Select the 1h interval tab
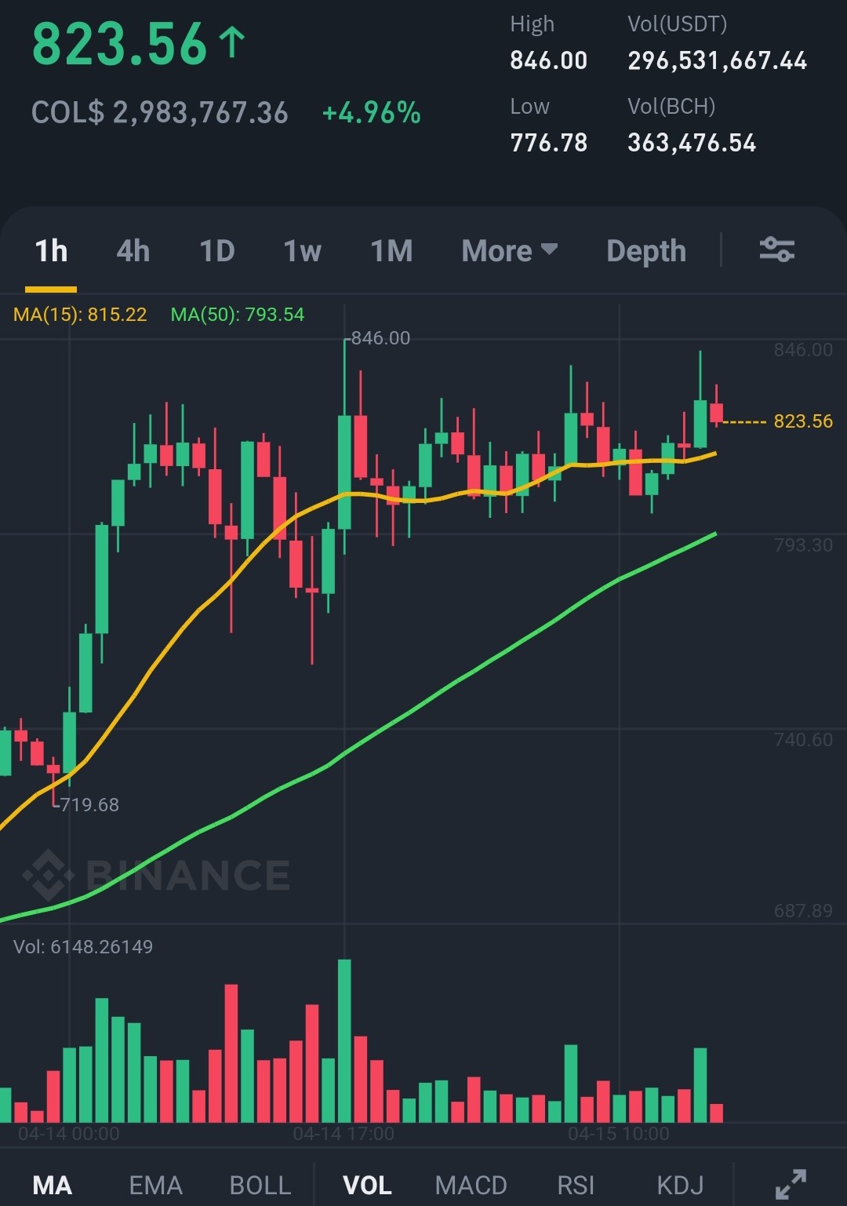The width and height of the screenshot is (847, 1206). 51,251
